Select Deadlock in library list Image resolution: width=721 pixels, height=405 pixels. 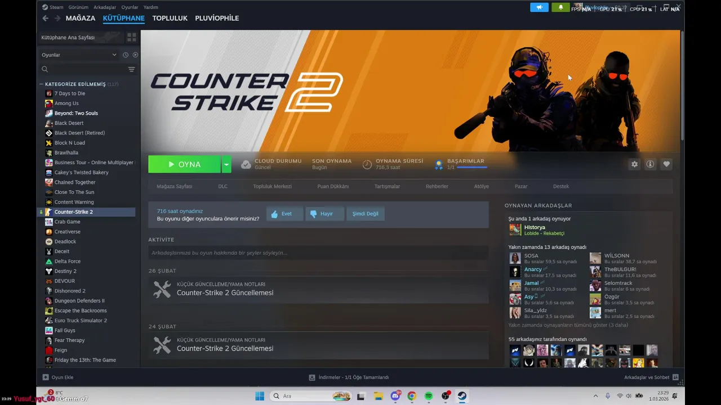click(x=65, y=241)
